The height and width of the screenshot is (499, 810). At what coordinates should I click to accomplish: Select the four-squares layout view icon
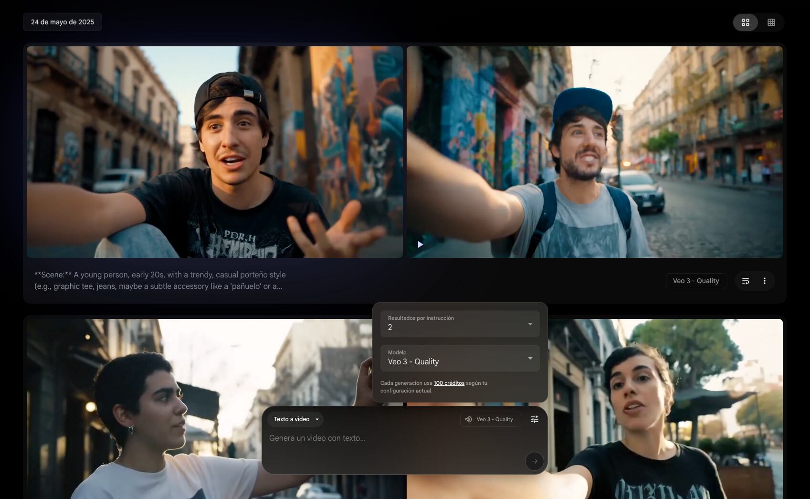coord(746,22)
